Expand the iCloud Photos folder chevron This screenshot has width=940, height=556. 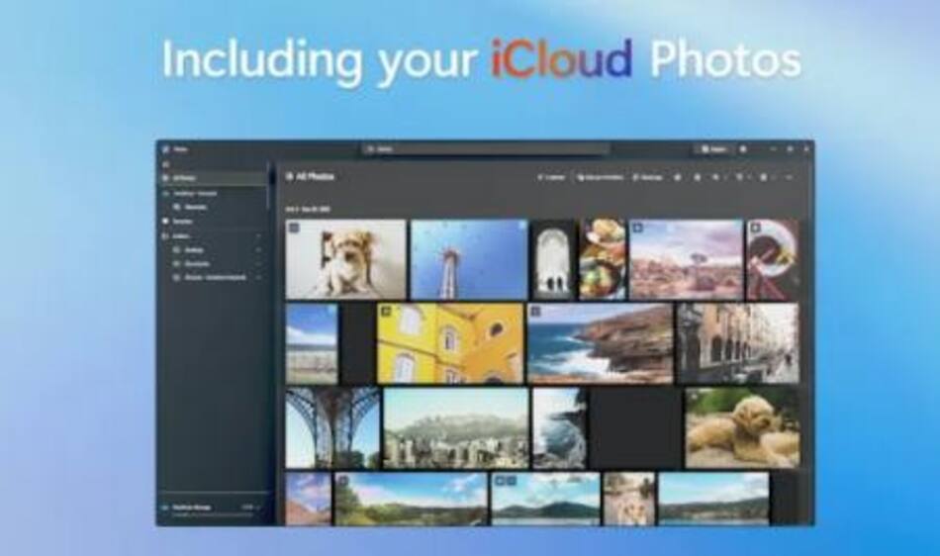coord(259,278)
